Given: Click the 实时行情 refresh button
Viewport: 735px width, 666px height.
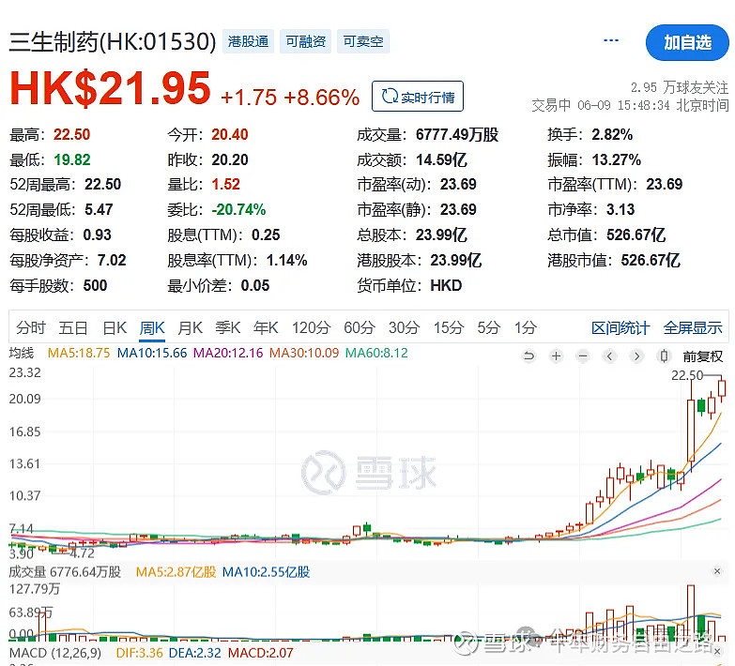Looking at the screenshot, I should coord(418,97).
